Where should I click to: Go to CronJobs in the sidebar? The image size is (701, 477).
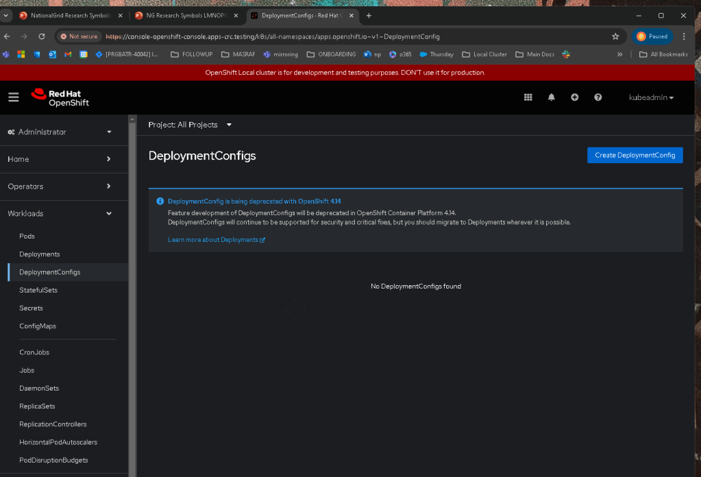(x=34, y=352)
